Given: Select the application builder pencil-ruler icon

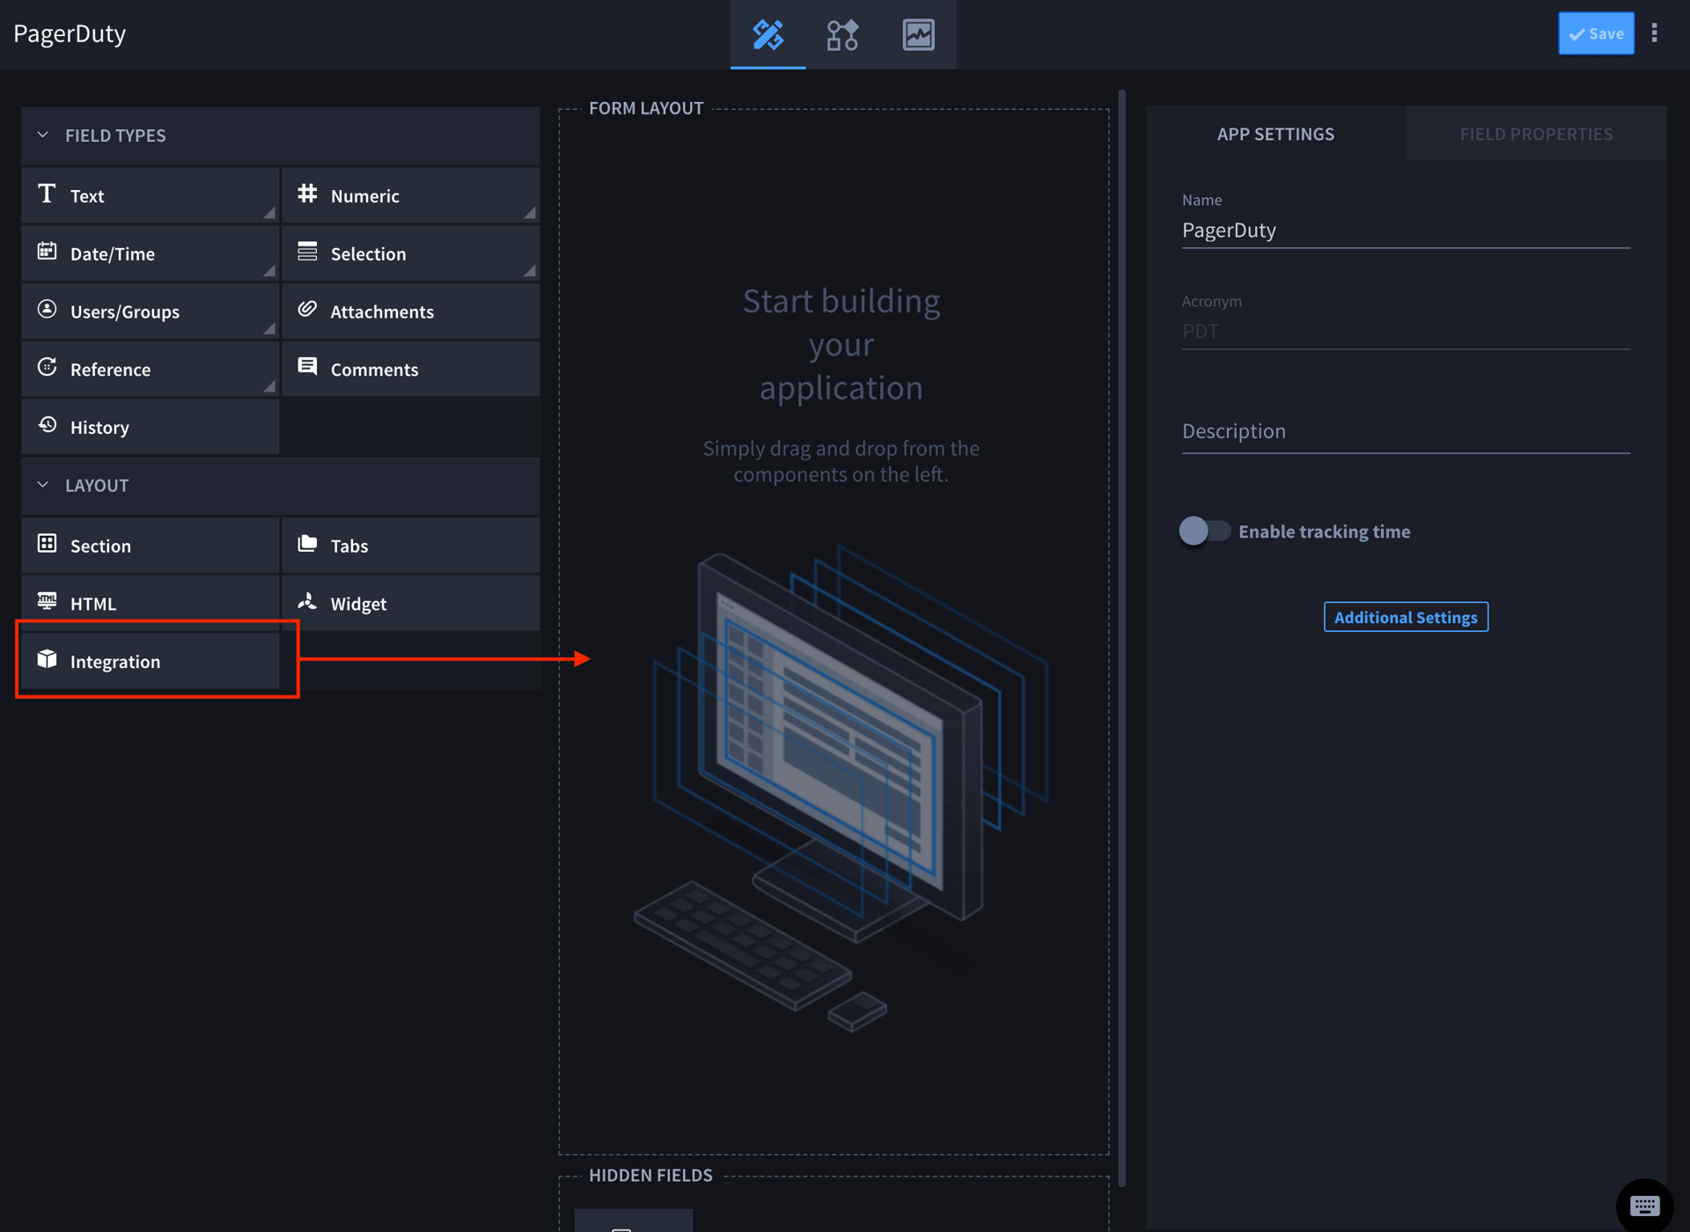Looking at the screenshot, I should (x=768, y=35).
